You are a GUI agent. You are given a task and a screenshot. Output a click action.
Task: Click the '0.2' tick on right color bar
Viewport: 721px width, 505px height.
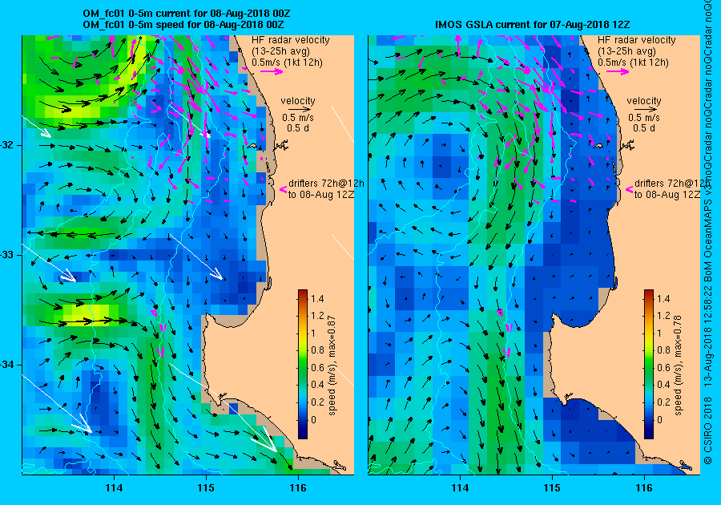pyautogui.click(x=663, y=402)
